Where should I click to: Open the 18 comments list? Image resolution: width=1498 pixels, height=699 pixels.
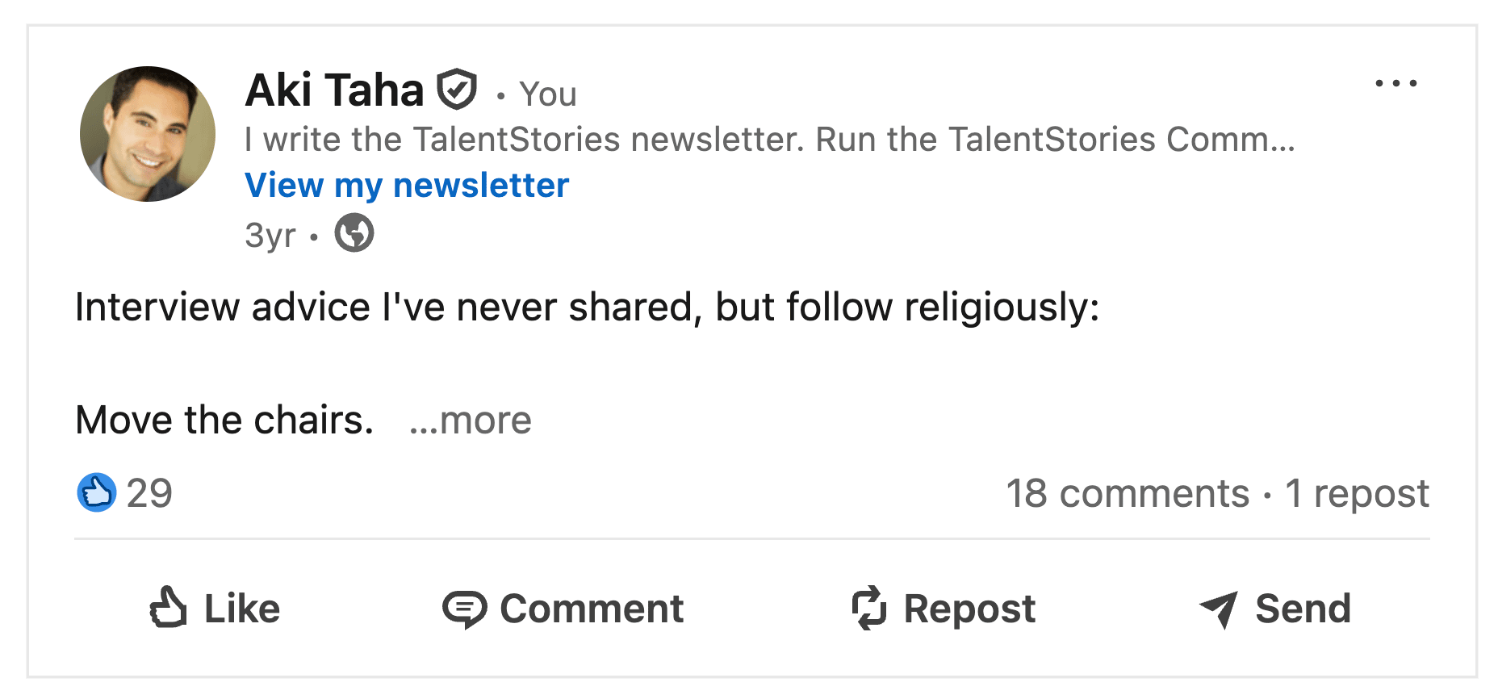point(1127,493)
